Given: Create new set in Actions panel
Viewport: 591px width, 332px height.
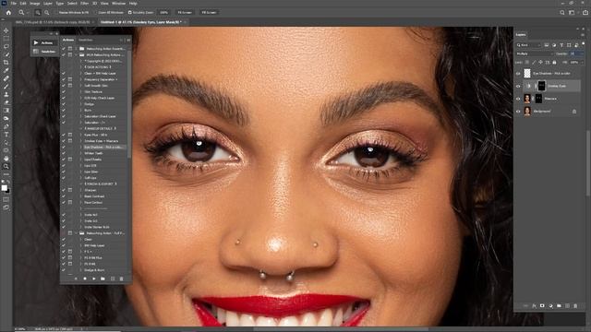Looking at the screenshot, I should [x=103, y=279].
